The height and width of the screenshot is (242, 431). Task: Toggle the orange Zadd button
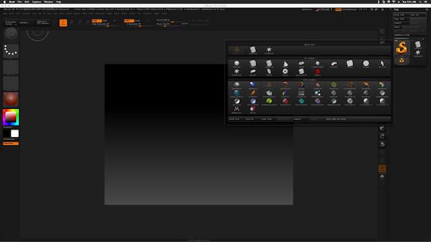click(129, 21)
